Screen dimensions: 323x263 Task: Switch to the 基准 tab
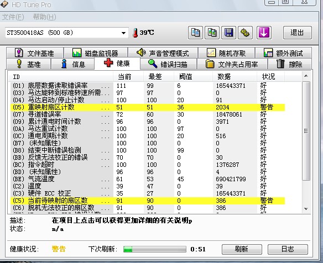[28, 64]
